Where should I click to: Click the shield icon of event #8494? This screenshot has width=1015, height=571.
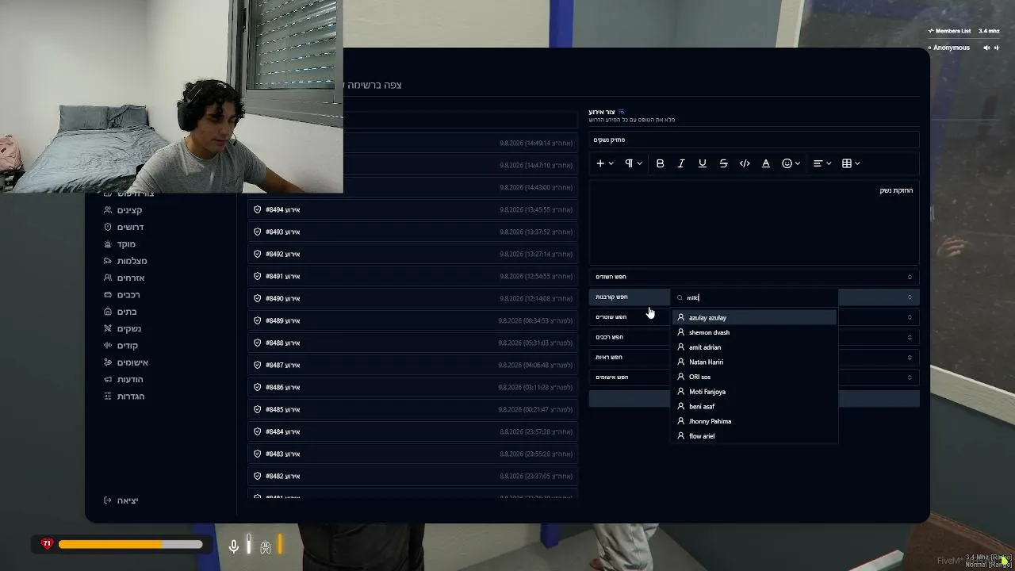click(x=258, y=209)
